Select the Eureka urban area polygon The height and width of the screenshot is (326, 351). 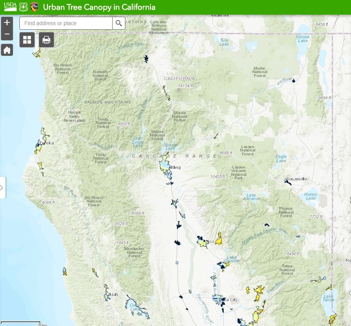[x=38, y=148]
